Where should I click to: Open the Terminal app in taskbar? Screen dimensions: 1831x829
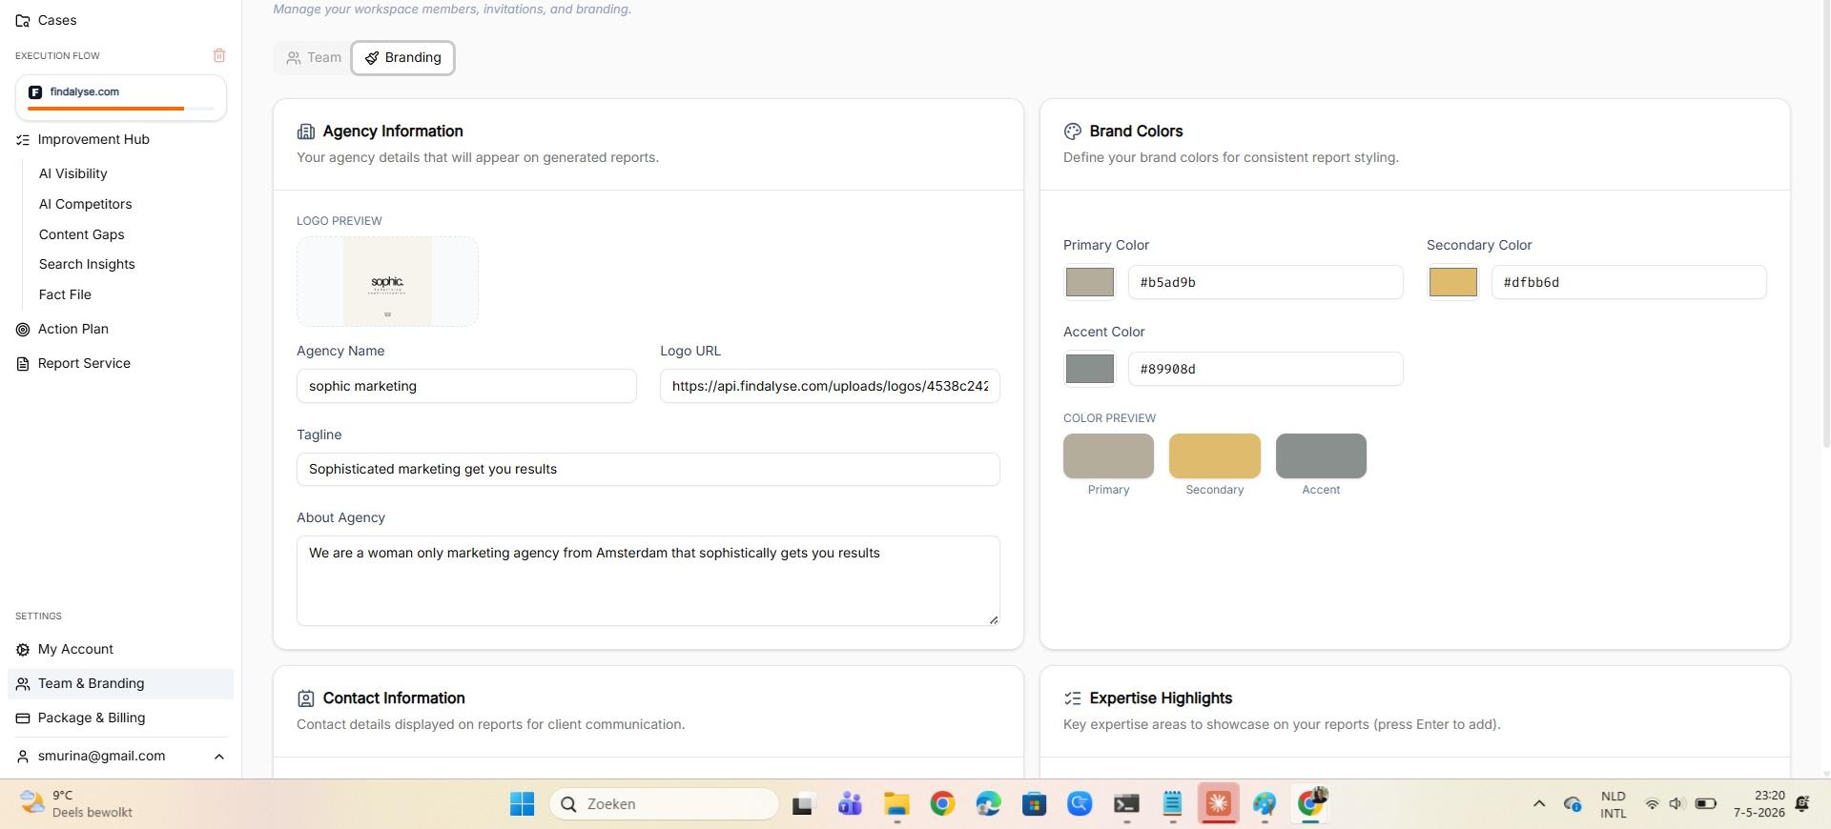[x=1126, y=804]
